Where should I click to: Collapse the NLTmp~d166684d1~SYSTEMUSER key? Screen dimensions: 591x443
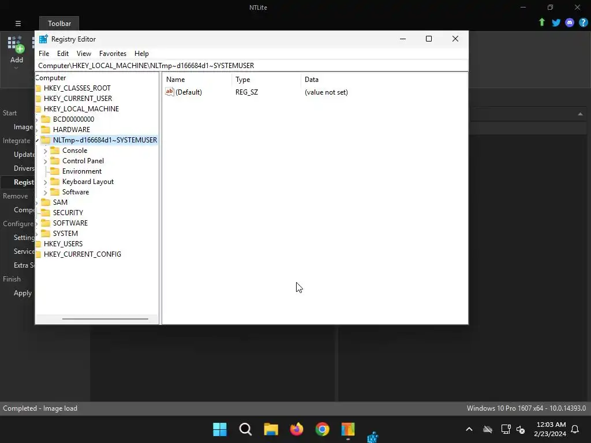pyautogui.click(x=37, y=140)
